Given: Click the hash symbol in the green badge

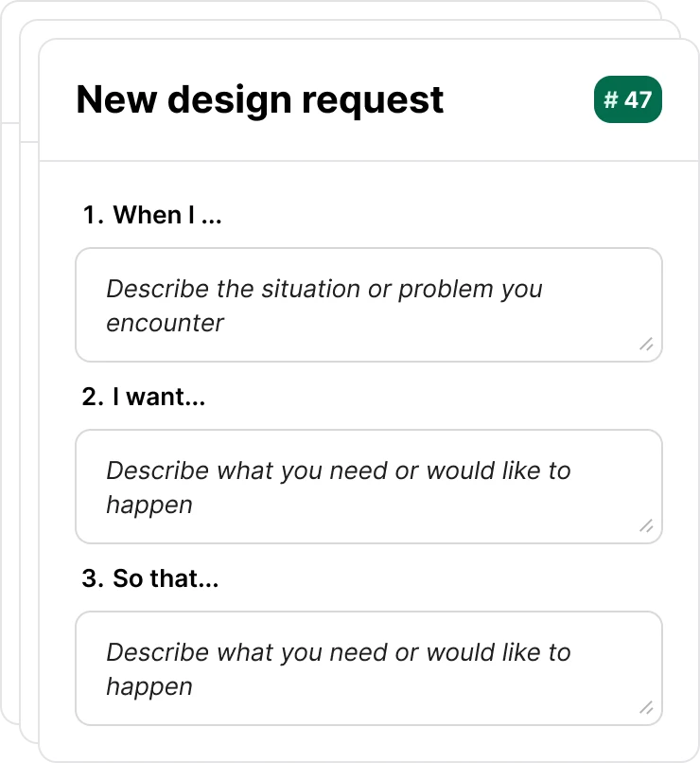Looking at the screenshot, I should point(611,100).
